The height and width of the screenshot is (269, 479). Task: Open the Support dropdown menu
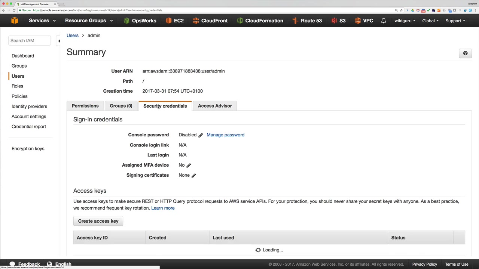[x=455, y=21]
